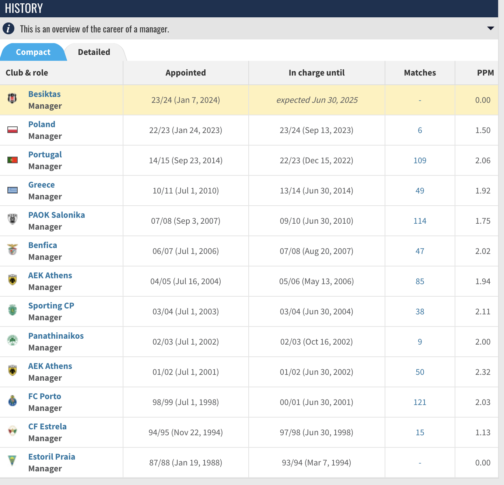Click the '23/24 (Jan 7, 2024)' cell
Viewport: 504px width, 485px height.
click(186, 100)
